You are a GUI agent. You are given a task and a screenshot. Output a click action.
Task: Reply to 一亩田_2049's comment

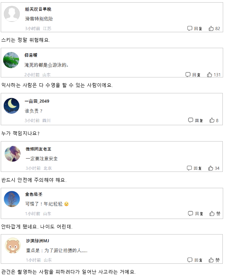[195, 120]
